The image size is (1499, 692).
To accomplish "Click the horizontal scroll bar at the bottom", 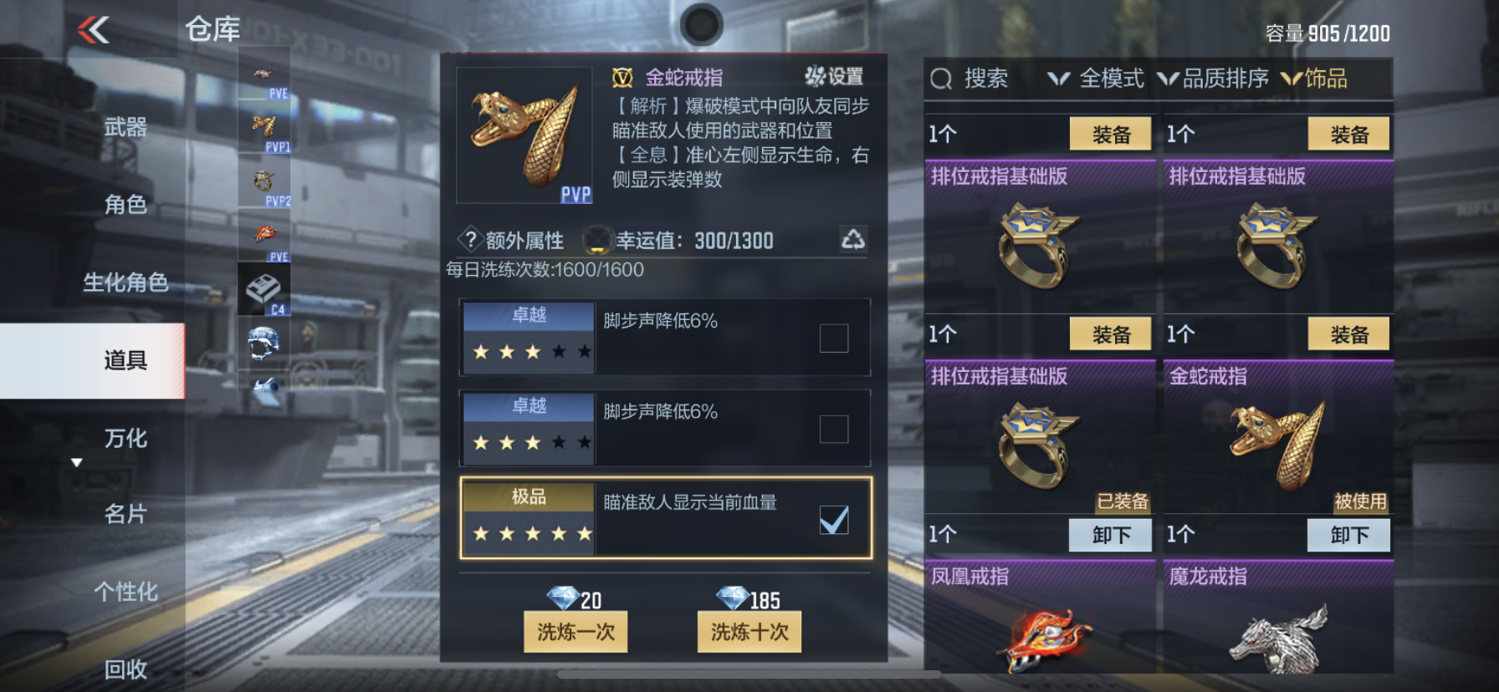I will pos(749,674).
